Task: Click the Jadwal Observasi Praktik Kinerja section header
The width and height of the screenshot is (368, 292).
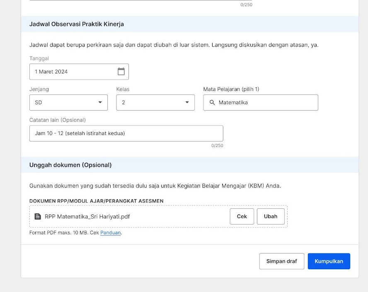Action: (77, 24)
